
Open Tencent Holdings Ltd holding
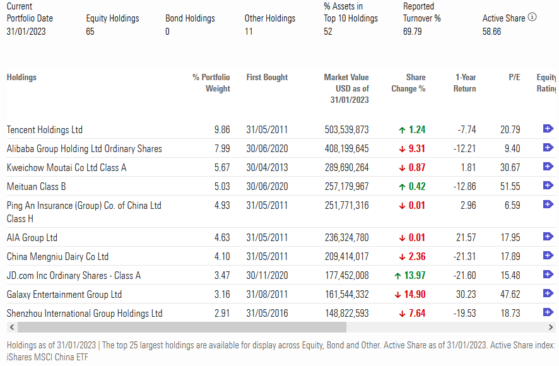pyautogui.click(x=45, y=130)
